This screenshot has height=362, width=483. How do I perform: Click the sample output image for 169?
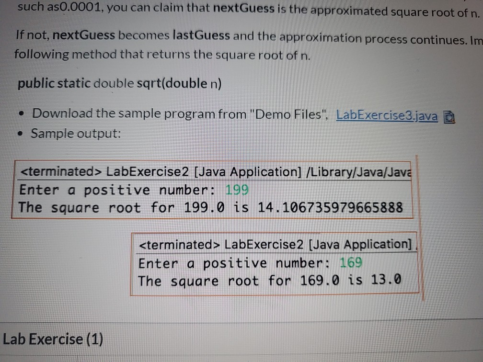coord(275,264)
